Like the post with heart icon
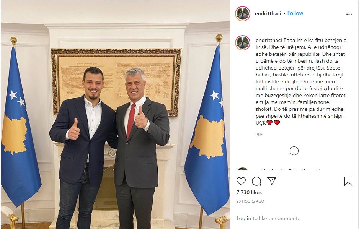The width and height of the screenshot is (359, 229). point(241,181)
